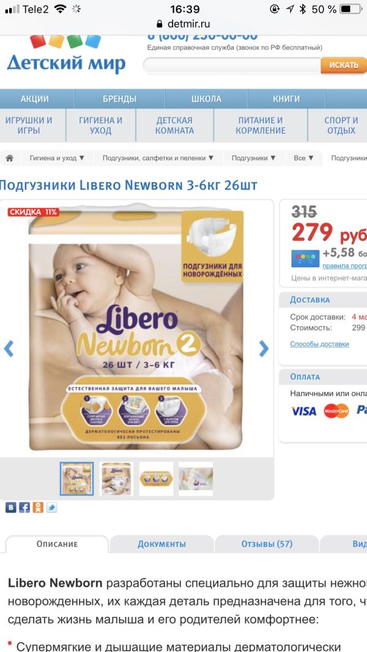Open the Акции menu item
The width and height of the screenshot is (367, 652).
click(x=35, y=99)
